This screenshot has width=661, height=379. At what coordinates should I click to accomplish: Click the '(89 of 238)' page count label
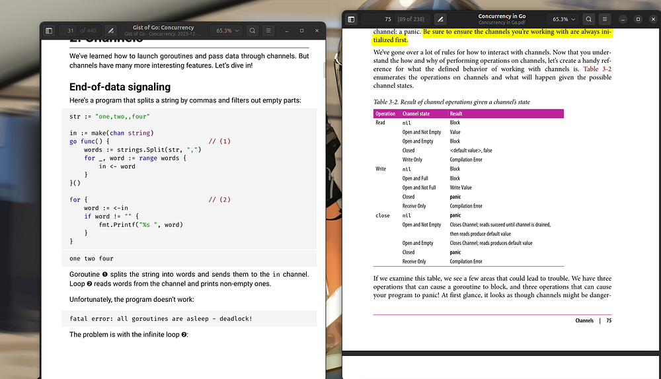(410, 19)
